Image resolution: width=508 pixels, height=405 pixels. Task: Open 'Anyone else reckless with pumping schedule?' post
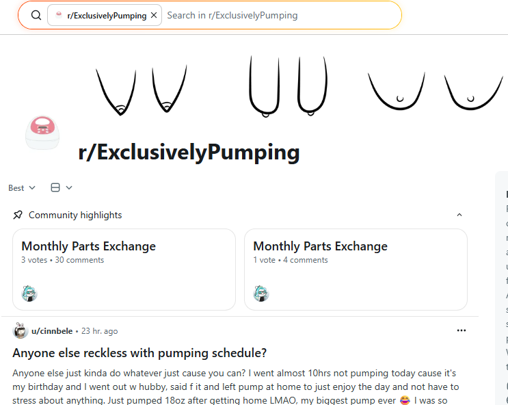point(139,353)
